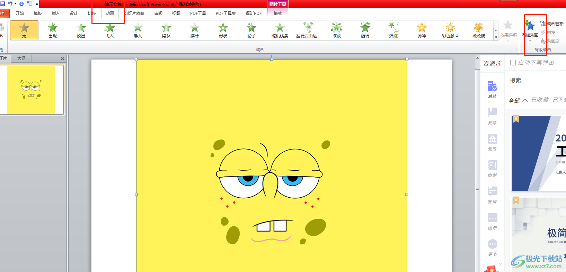Open the 教育 category in resource sidebar
The width and height of the screenshot is (566, 272).
pyautogui.click(x=492, y=116)
